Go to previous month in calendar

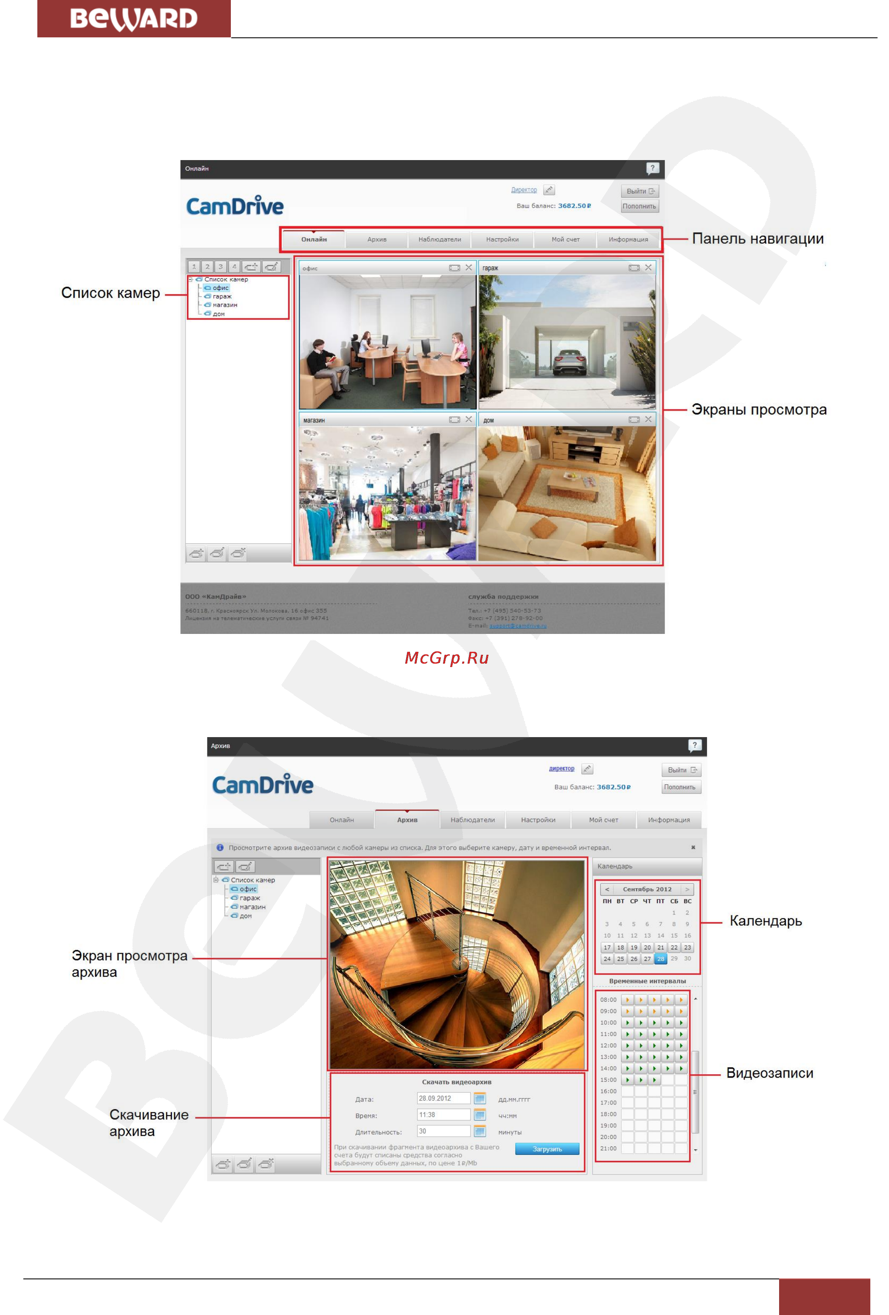pyautogui.click(x=607, y=890)
